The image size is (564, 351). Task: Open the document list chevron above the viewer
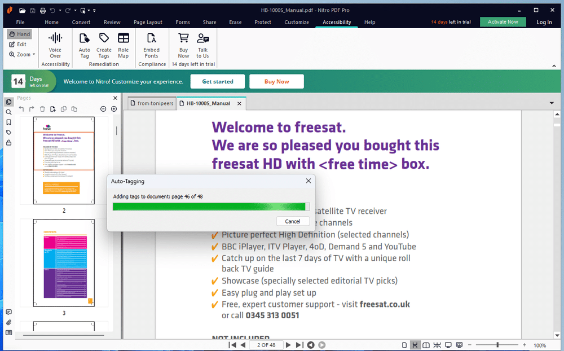tap(552, 103)
